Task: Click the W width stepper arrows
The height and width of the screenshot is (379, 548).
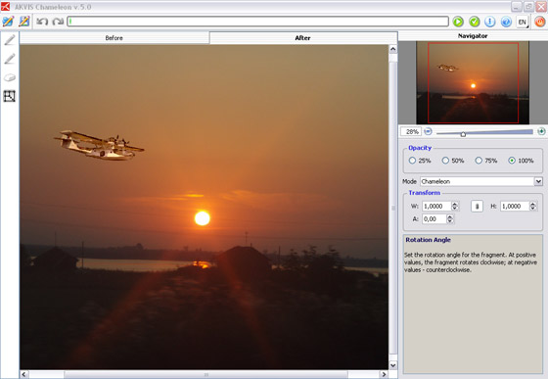Action: [455, 207]
